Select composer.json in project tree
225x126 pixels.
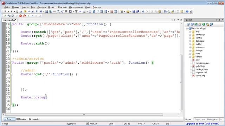click(x=202, y=63)
